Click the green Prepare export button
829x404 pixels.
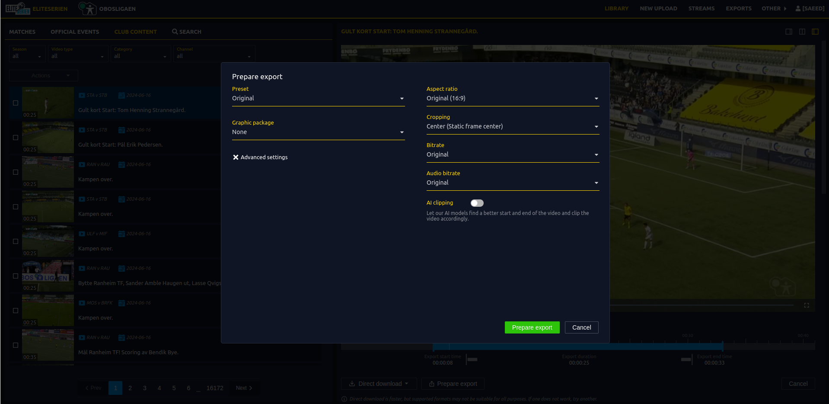(532, 327)
